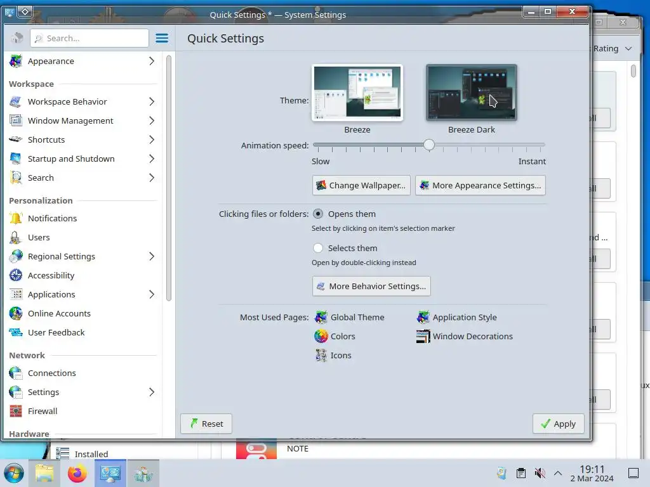
Task: Click the Apply button
Action: 559,424
